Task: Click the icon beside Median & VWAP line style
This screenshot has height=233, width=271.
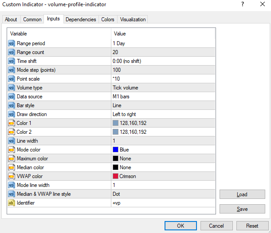Action: point(12,194)
